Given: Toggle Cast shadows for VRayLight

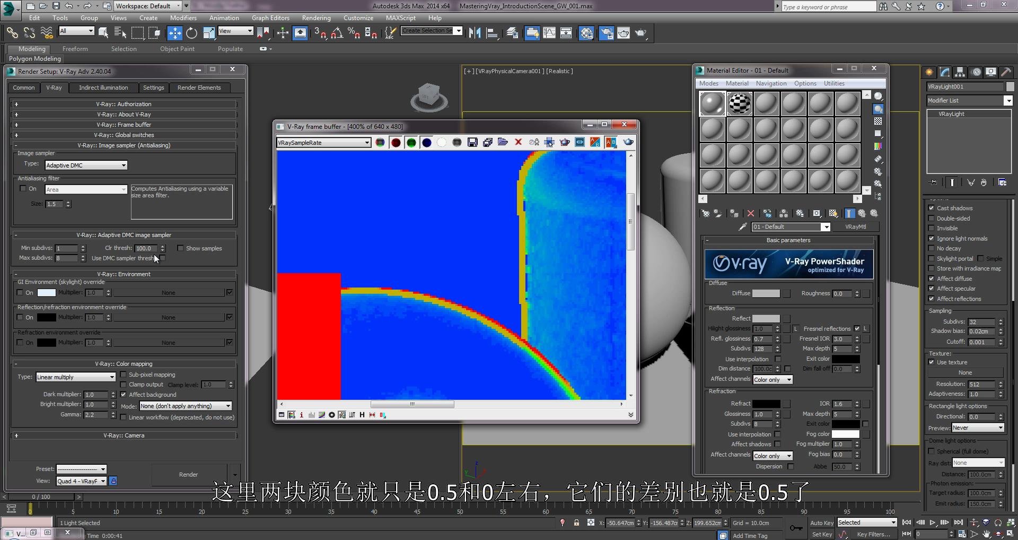Looking at the screenshot, I should [932, 208].
